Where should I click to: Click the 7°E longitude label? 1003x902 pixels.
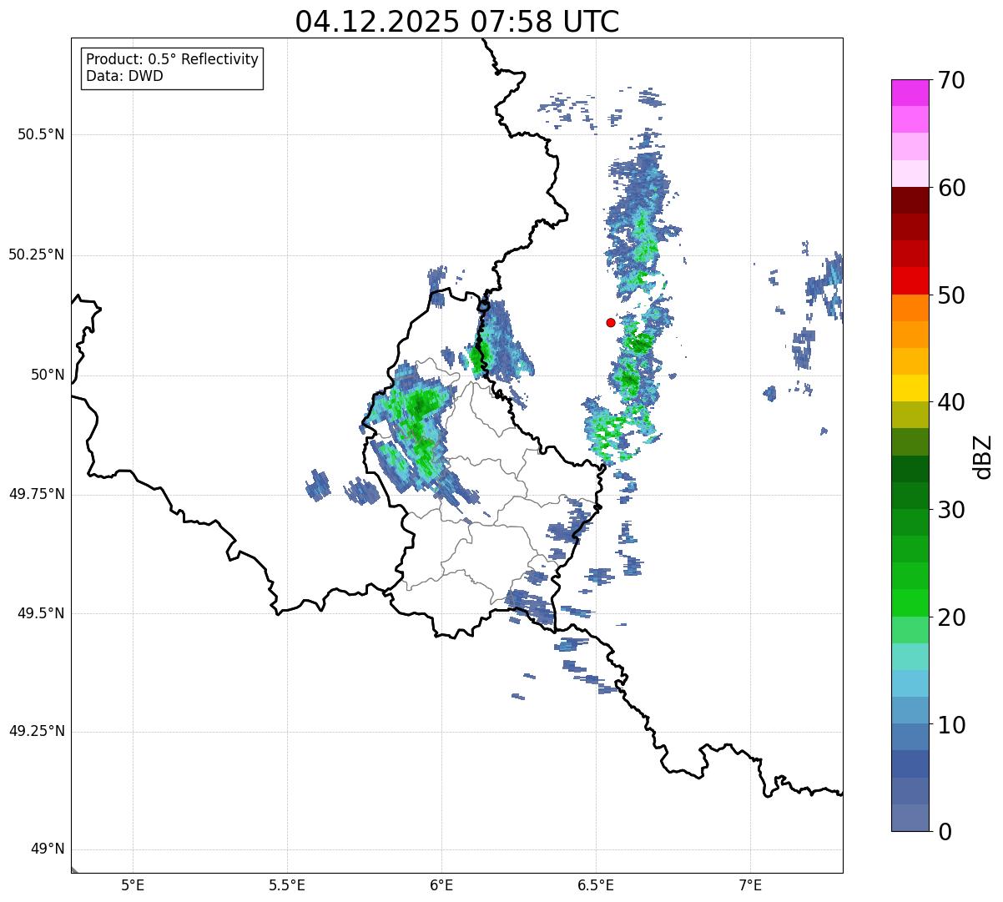750,886
